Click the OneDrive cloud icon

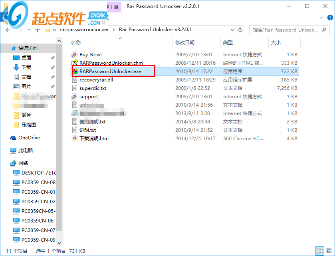(13, 138)
